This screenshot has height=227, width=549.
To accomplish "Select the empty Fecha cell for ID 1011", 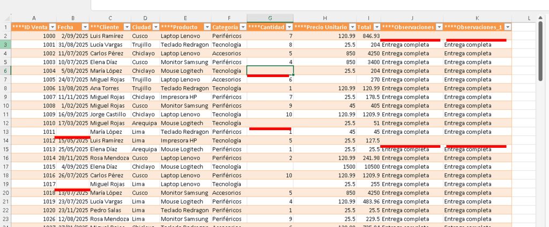I will (x=73, y=132).
